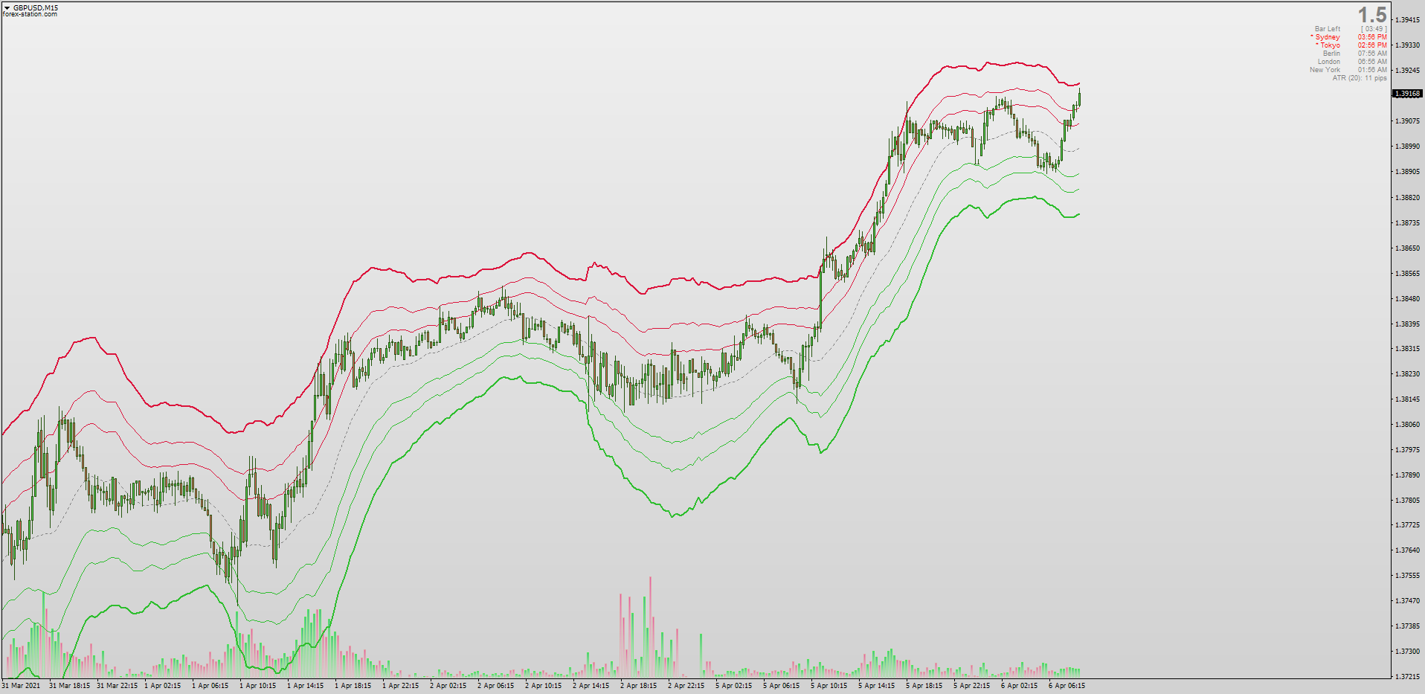Click the large 1.5 spread readout
Viewport: 1425px width, 694px height.
coord(1372,15)
